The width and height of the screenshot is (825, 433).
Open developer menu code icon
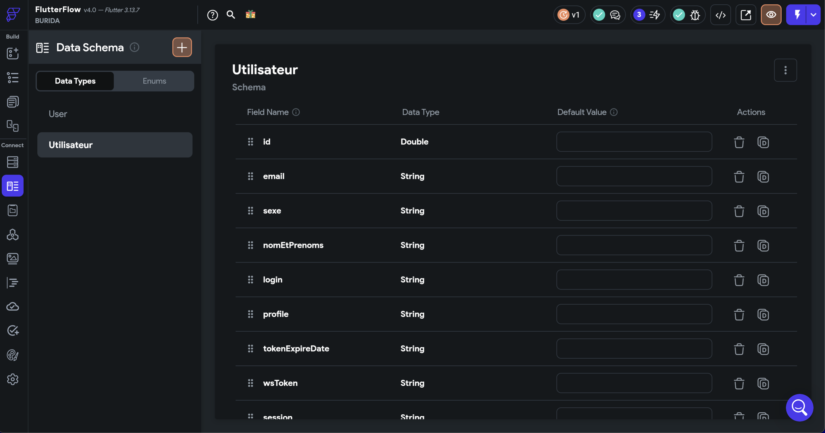click(721, 15)
